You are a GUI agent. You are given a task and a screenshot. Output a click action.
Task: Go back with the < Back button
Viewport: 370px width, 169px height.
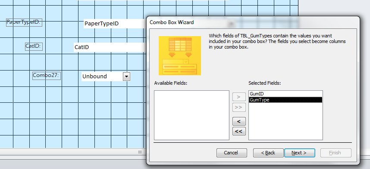[268, 153]
